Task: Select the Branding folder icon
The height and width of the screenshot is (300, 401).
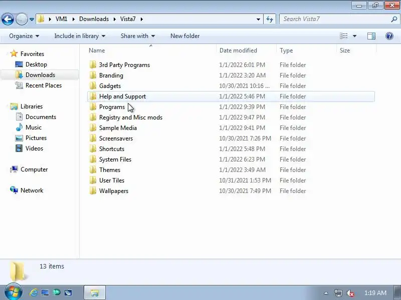Action: pos(93,75)
